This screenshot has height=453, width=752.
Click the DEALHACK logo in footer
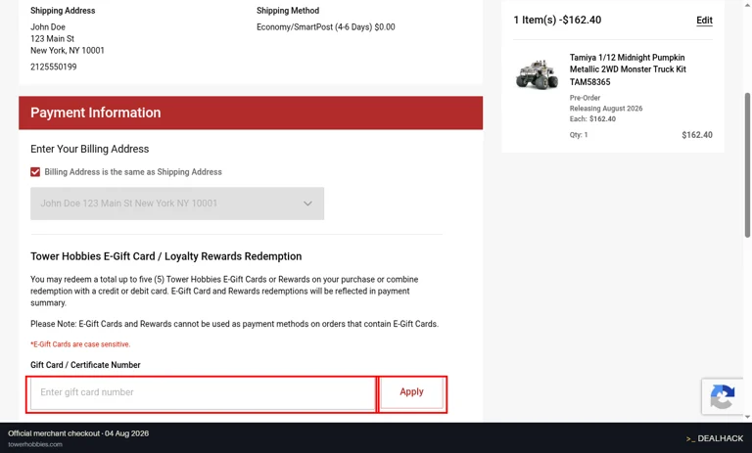click(x=715, y=438)
